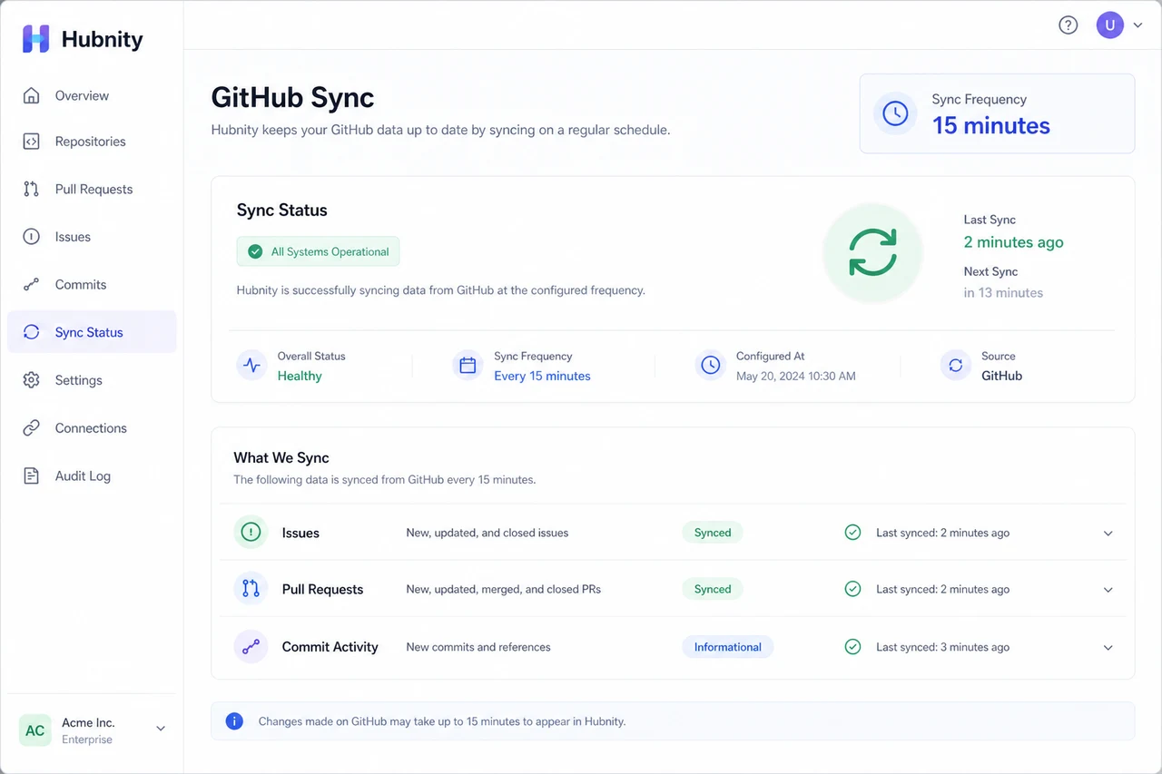Click the in 13 minutes Next Sync value

(x=1003, y=292)
